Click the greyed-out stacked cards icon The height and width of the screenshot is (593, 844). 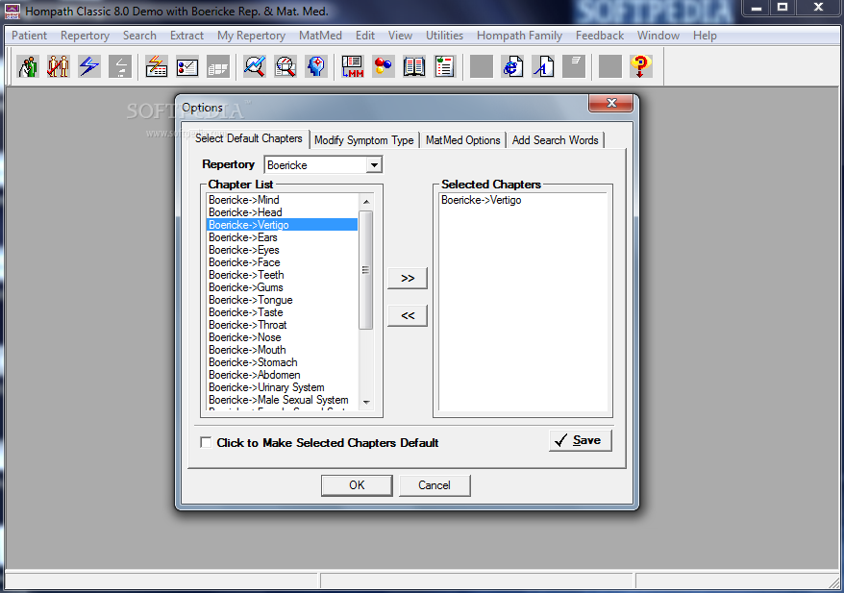[218, 66]
